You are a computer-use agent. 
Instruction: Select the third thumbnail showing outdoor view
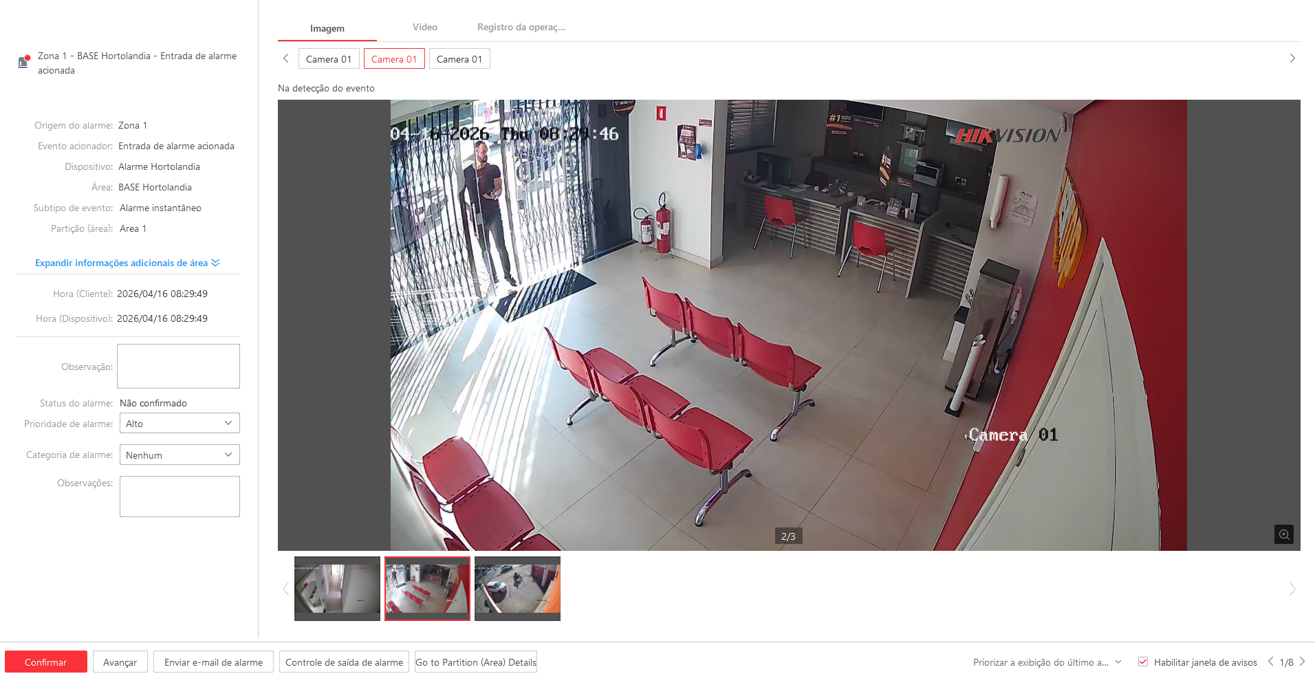(x=517, y=588)
